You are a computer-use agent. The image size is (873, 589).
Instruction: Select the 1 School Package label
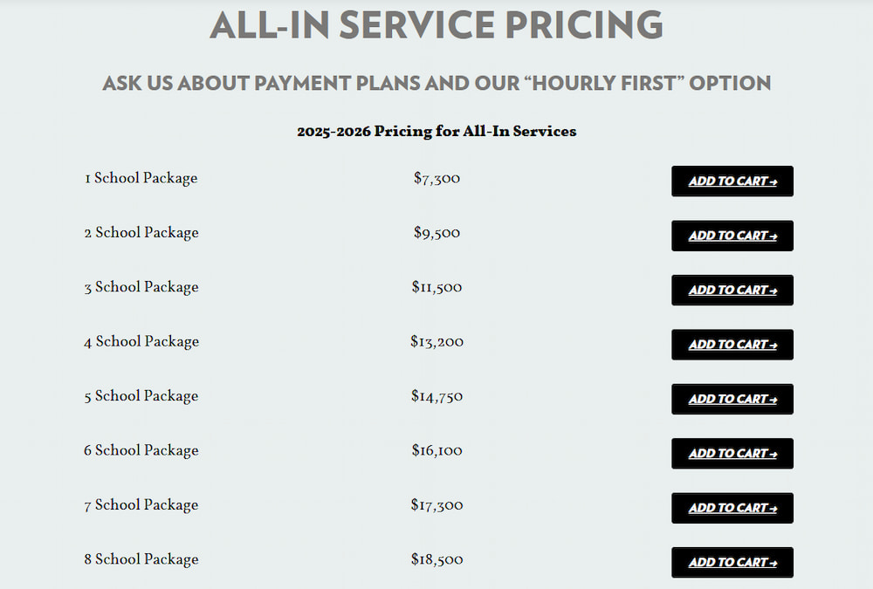coord(141,178)
